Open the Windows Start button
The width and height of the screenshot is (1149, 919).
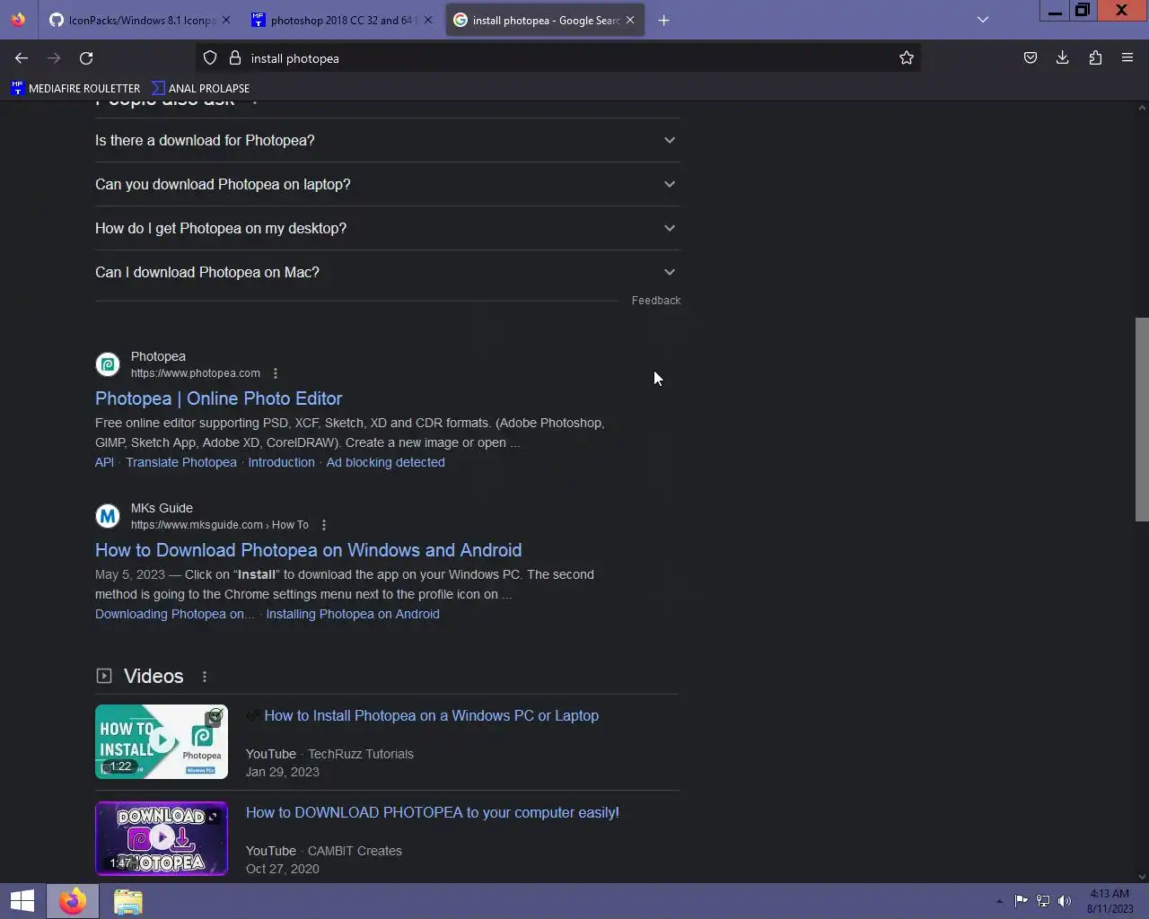point(22,901)
